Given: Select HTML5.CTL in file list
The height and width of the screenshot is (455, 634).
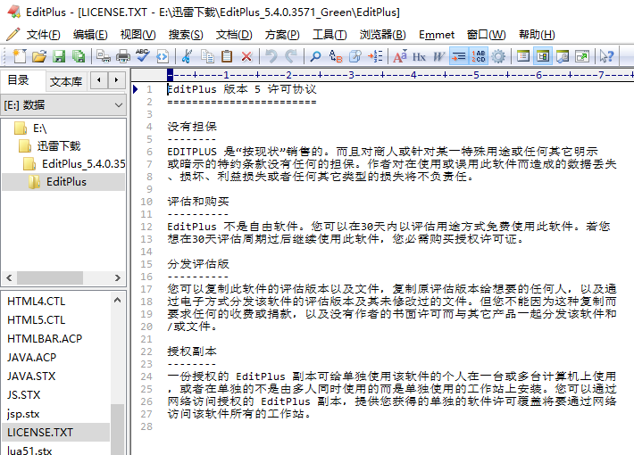Looking at the screenshot, I should (x=36, y=320).
